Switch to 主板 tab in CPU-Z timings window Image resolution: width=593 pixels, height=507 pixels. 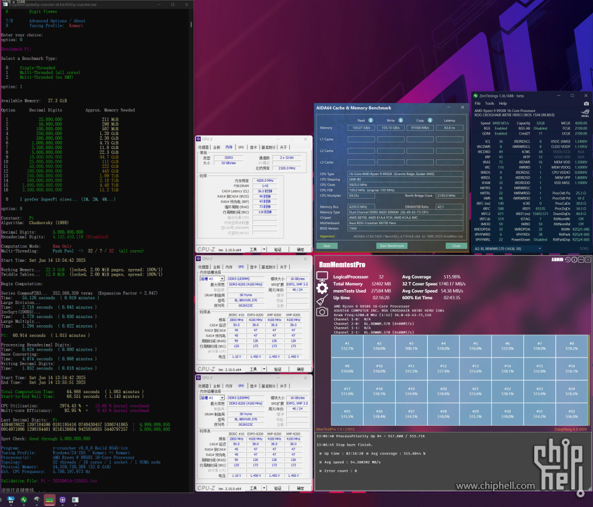(x=217, y=147)
